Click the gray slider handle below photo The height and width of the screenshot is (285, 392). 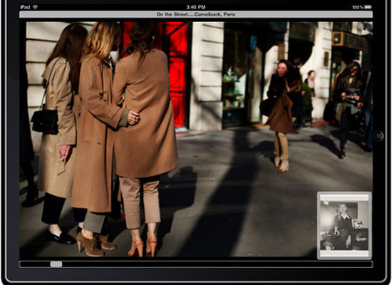[56, 264]
